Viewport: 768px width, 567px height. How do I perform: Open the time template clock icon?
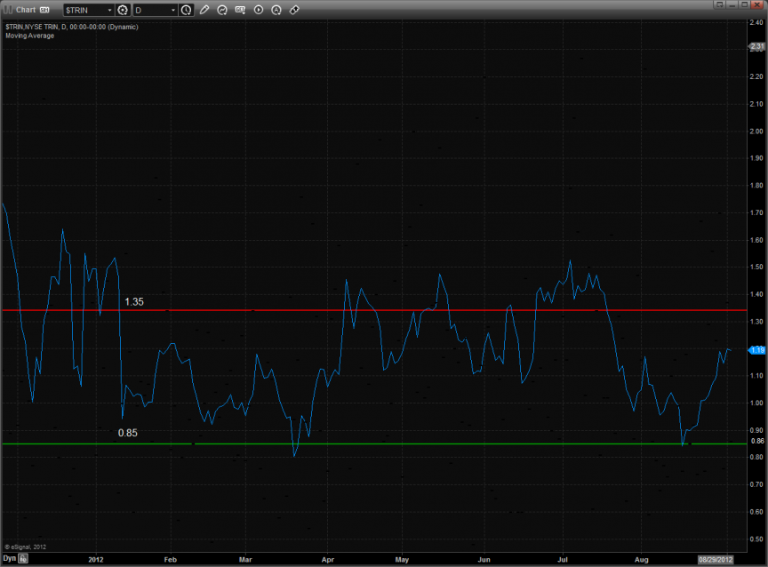pyautogui.click(x=186, y=10)
